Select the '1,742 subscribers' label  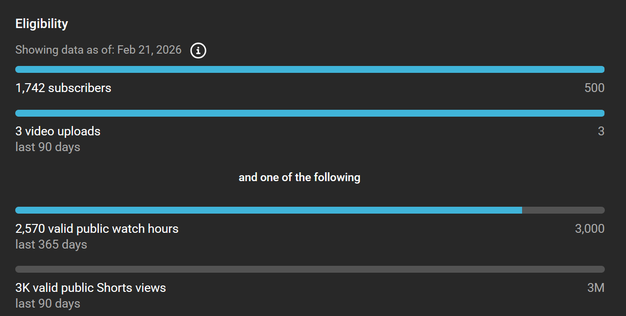pyautogui.click(x=64, y=88)
